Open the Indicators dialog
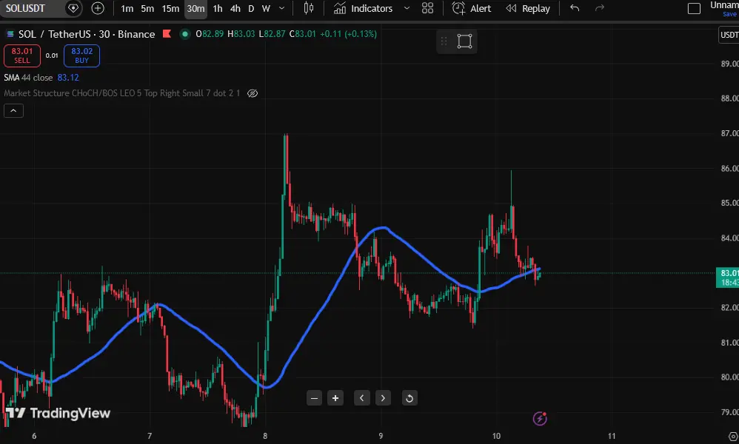739x444 pixels. click(x=363, y=8)
